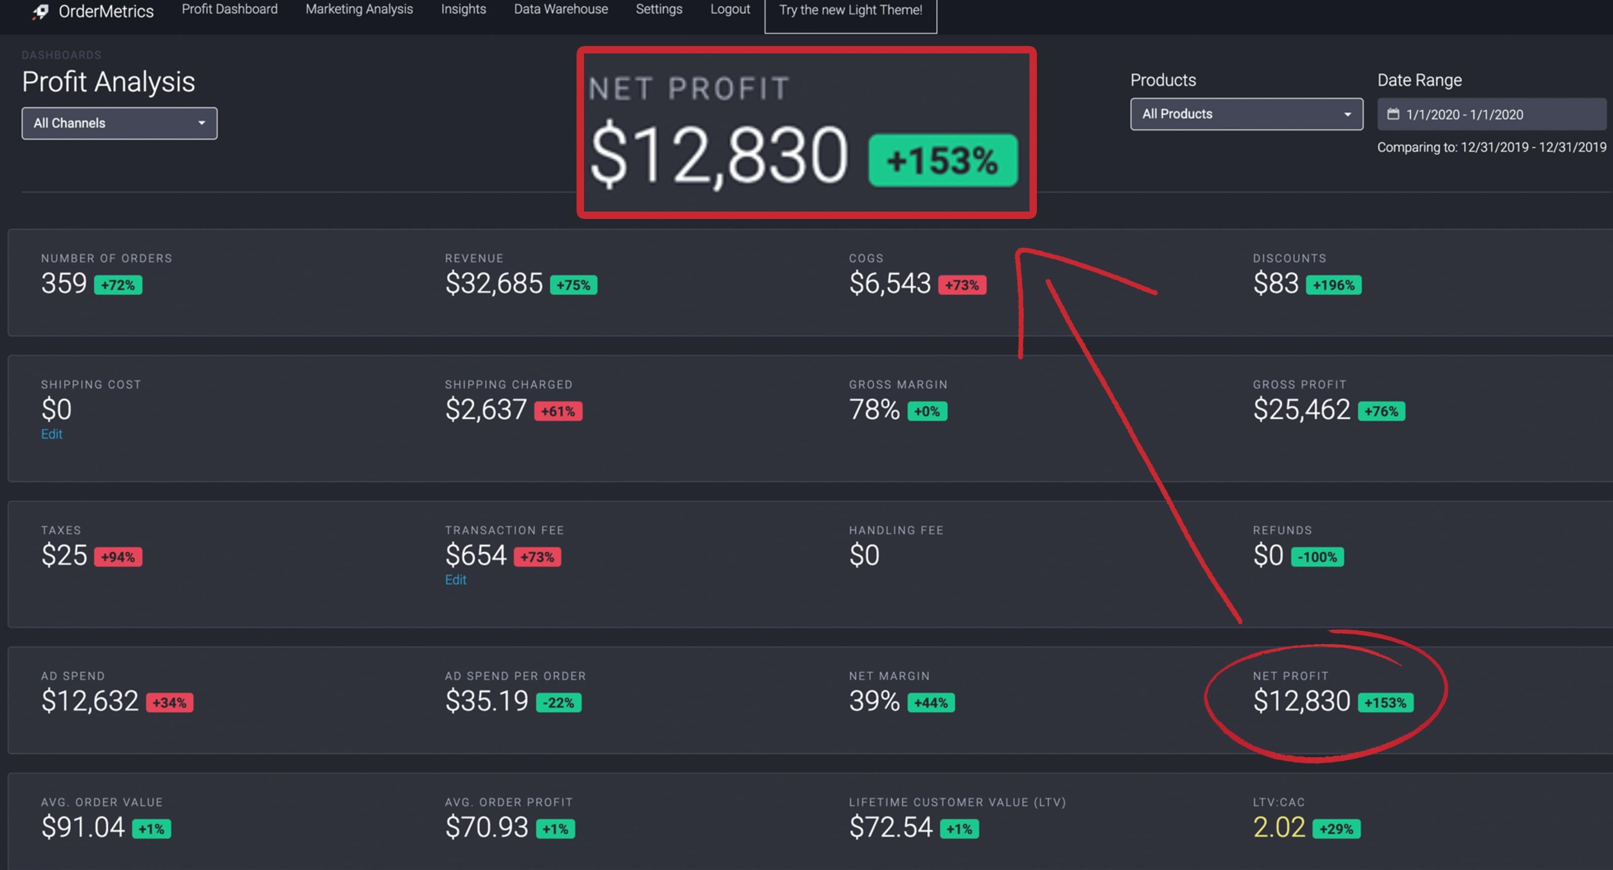Click the All Products dropdown caret
Viewport: 1613px width, 870px height.
point(1347,114)
